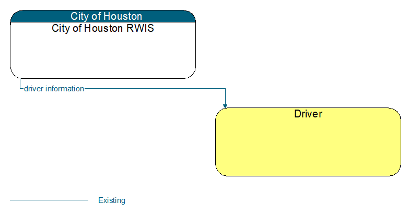This screenshot has width=409, height=215.
Task: Click the City of Houston header band
Action: tap(103, 16)
